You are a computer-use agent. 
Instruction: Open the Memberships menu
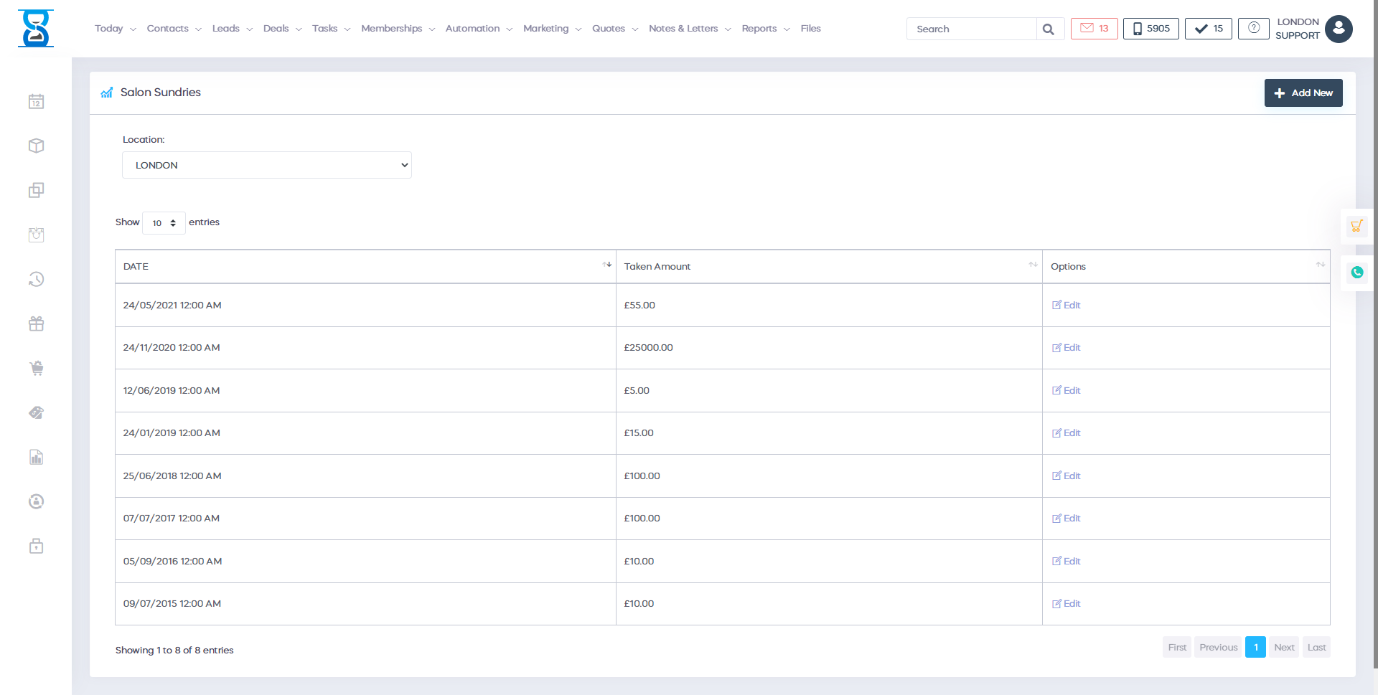point(398,29)
